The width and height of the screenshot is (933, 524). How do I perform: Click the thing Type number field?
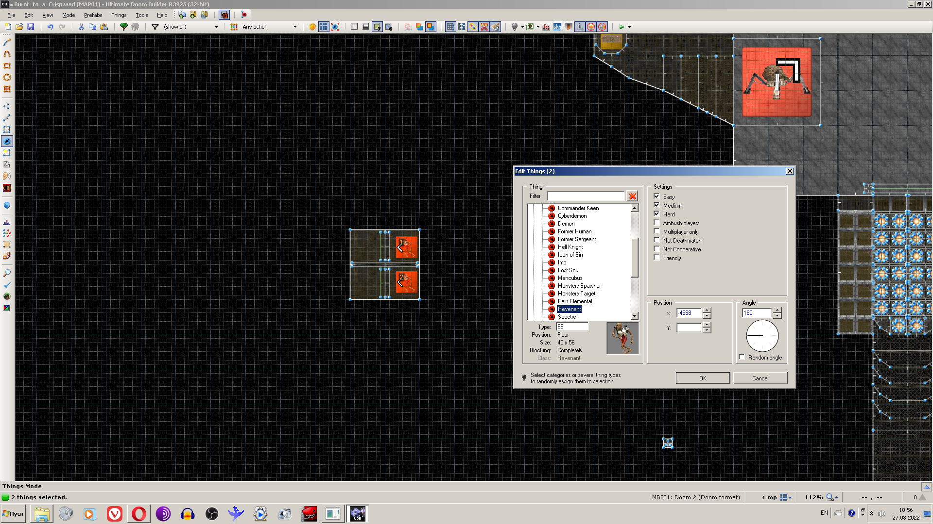point(572,327)
